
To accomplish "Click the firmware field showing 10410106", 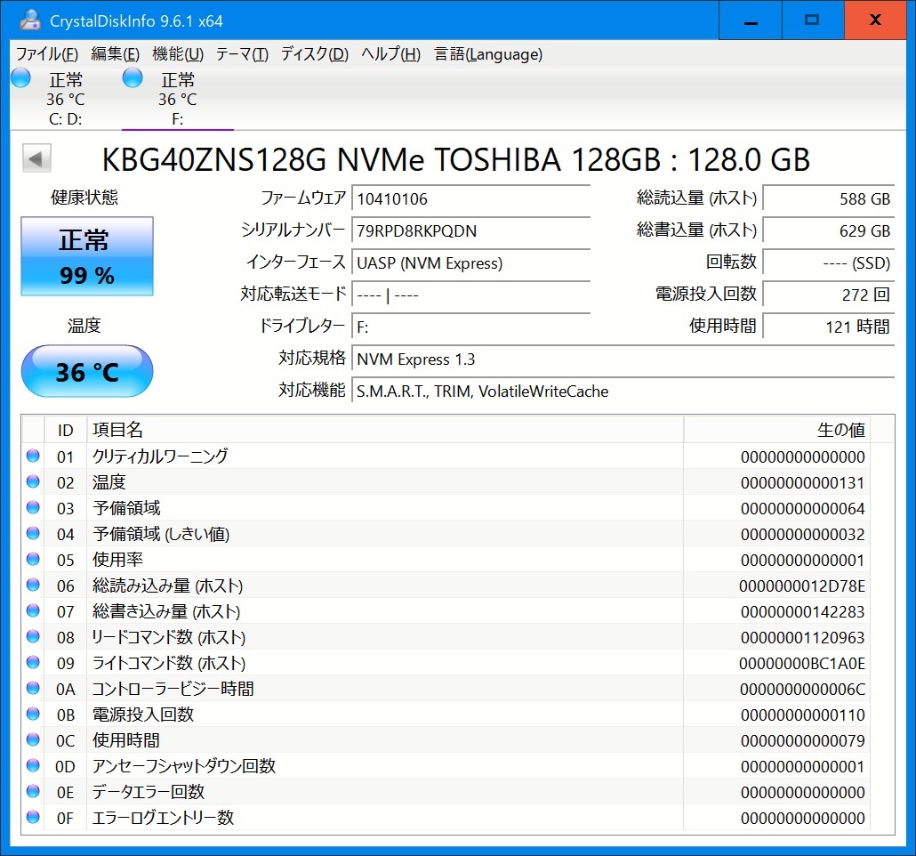I will tap(470, 199).
